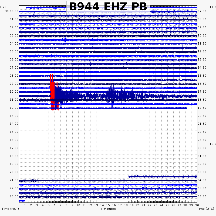Click the B944 EHZ PB station title
216x216 pixels.
(108, 7)
